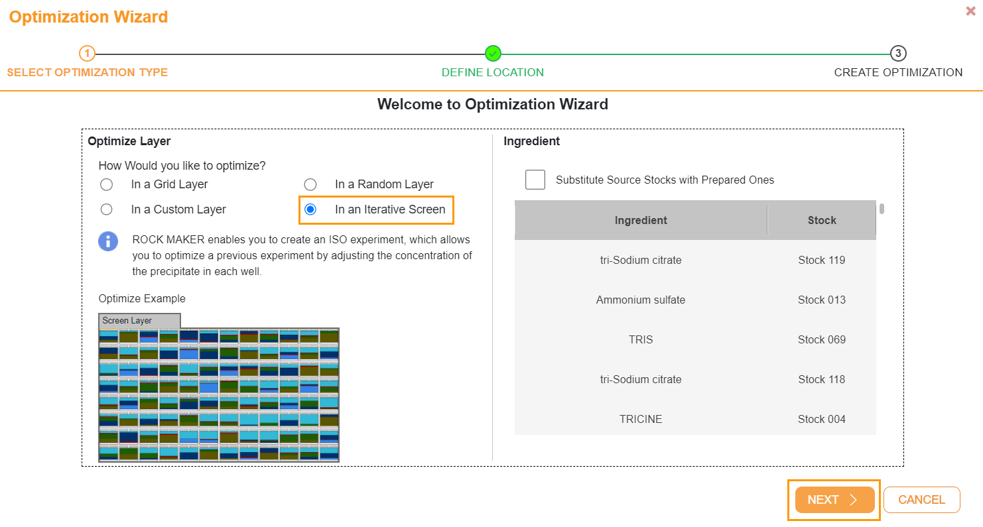Click the Define Location step label

(493, 72)
